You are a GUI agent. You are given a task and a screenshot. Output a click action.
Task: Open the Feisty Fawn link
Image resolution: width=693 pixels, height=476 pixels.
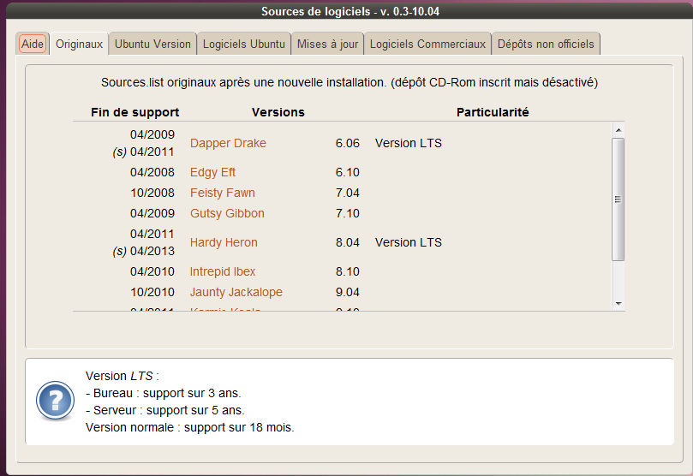222,193
